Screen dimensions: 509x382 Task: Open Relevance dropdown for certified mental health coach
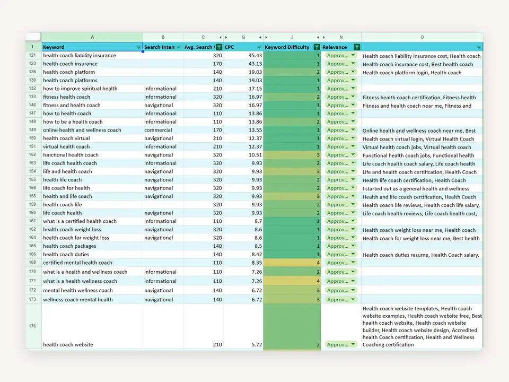pos(353,263)
